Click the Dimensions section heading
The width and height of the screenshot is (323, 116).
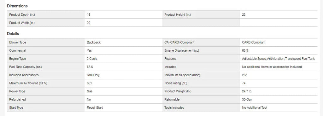click(x=17, y=6)
